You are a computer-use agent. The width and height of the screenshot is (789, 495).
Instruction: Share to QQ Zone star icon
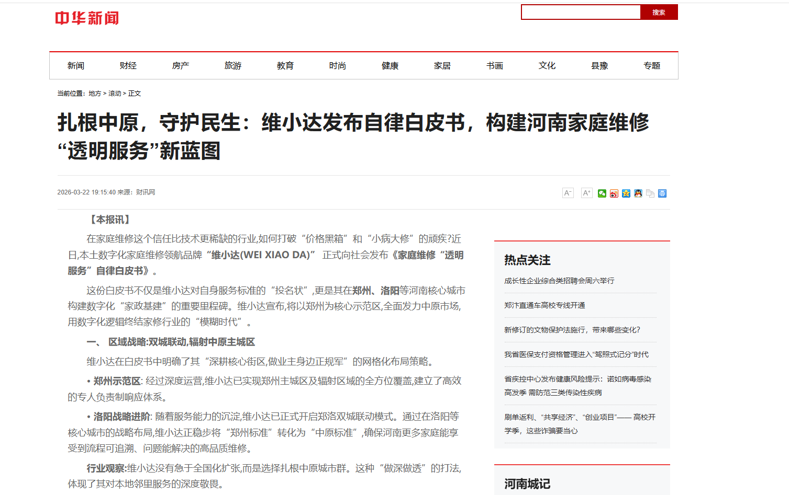point(626,193)
